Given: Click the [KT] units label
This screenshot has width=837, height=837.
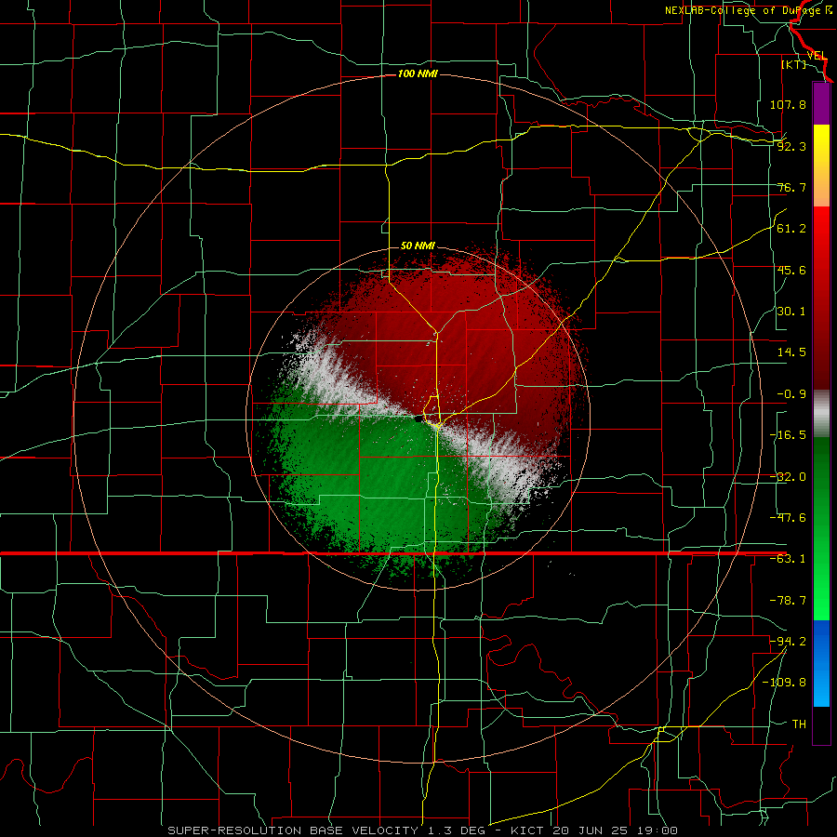Looking at the screenshot, I should (793, 64).
